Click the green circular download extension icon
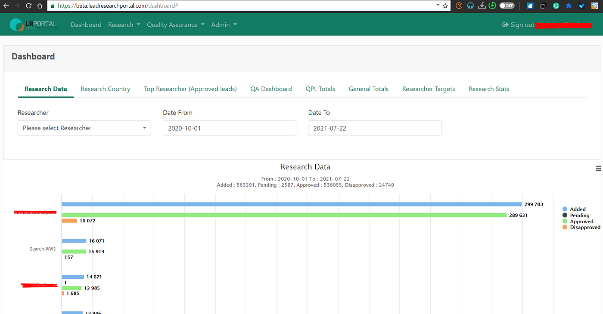603x314 pixels. pyautogui.click(x=493, y=6)
